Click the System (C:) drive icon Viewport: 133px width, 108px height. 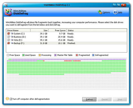point(12,33)
